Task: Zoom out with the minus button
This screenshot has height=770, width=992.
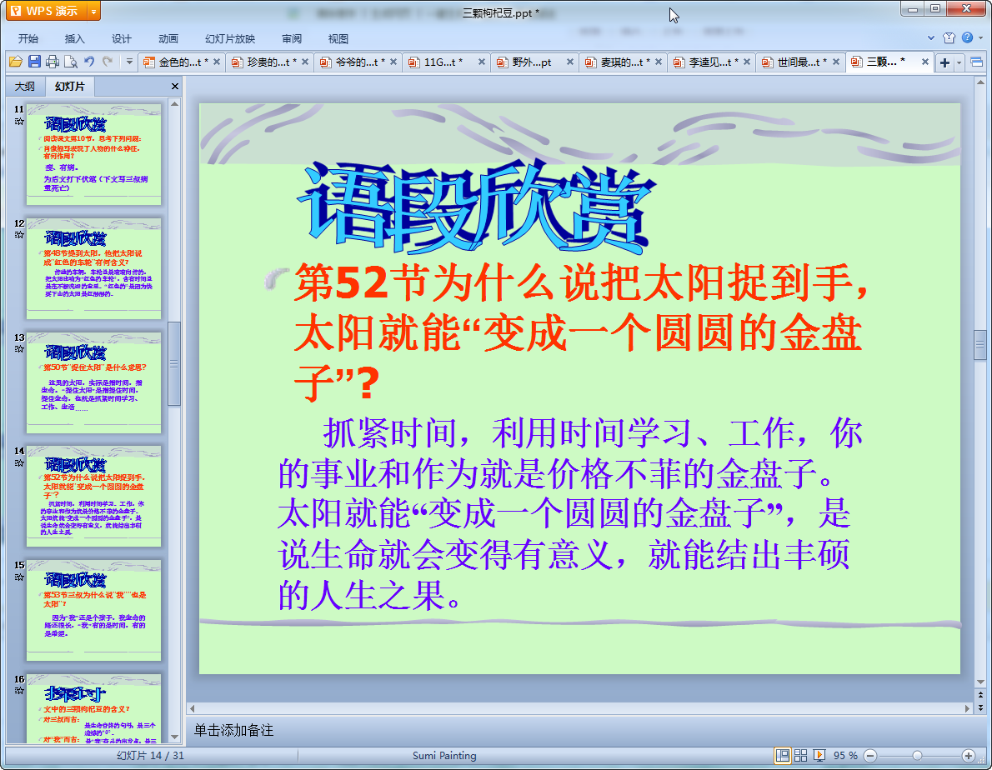Action: 870,756
